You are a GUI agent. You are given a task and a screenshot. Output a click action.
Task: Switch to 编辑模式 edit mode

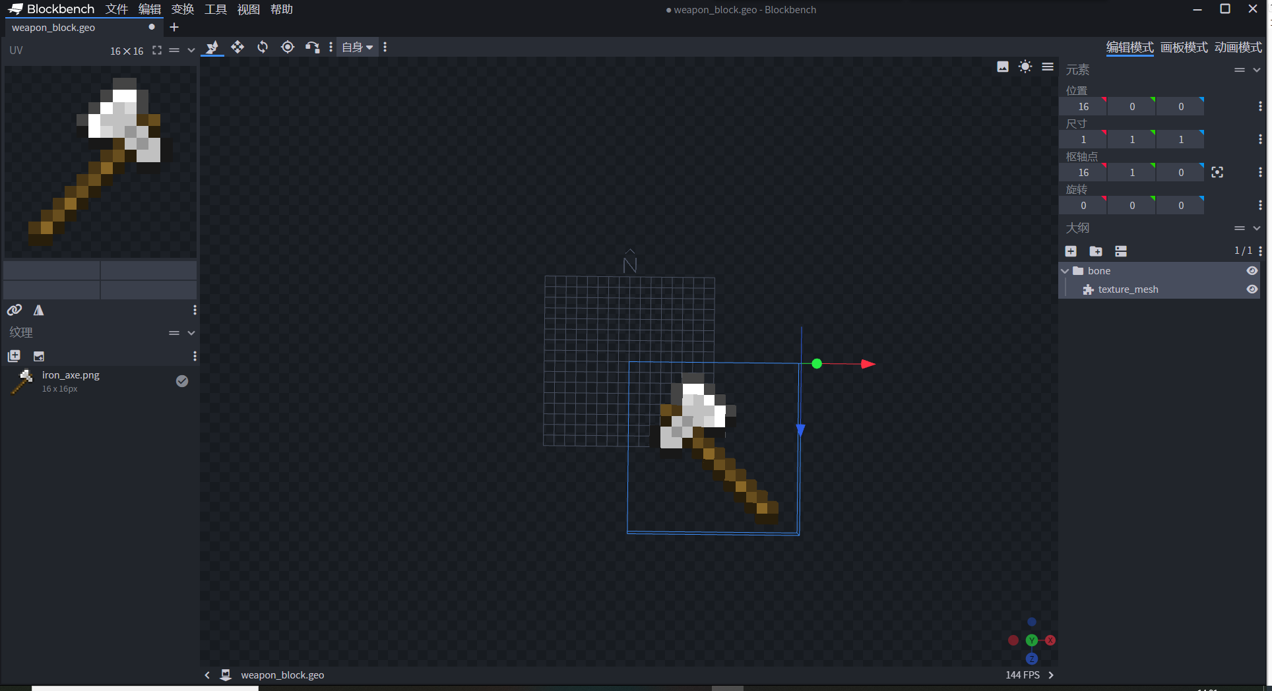(1129, 47)
